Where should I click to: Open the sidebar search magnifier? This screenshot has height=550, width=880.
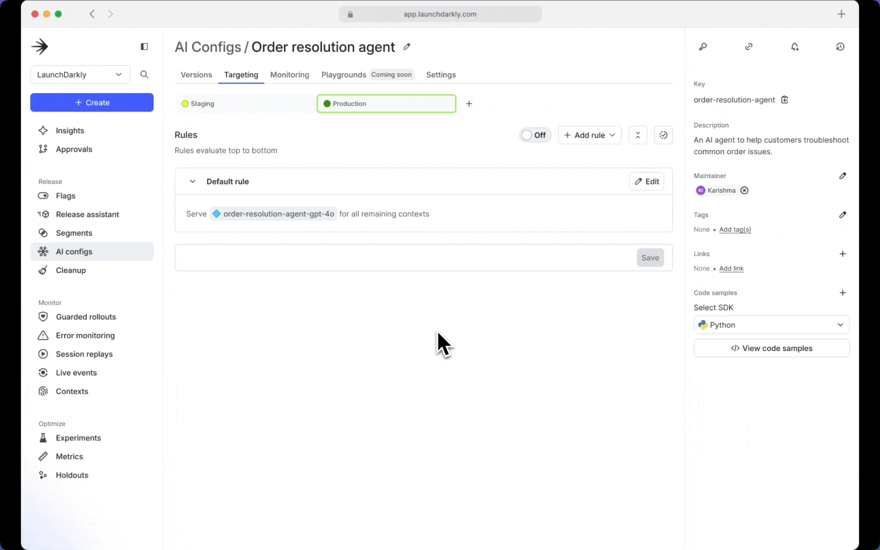coord(144,75)
